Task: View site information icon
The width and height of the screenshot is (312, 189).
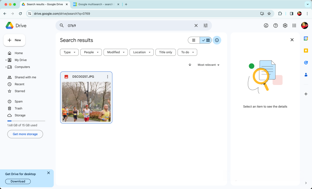Action: coord(30,14)
